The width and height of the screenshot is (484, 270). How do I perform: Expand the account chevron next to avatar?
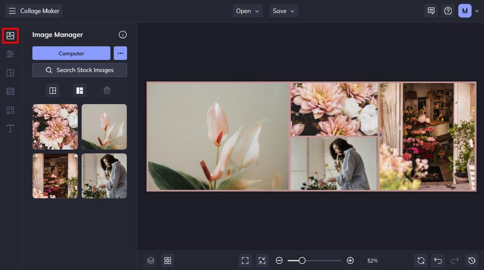pos(477,11)
